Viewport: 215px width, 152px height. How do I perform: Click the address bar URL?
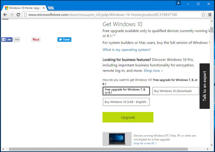tap(102, 15)
